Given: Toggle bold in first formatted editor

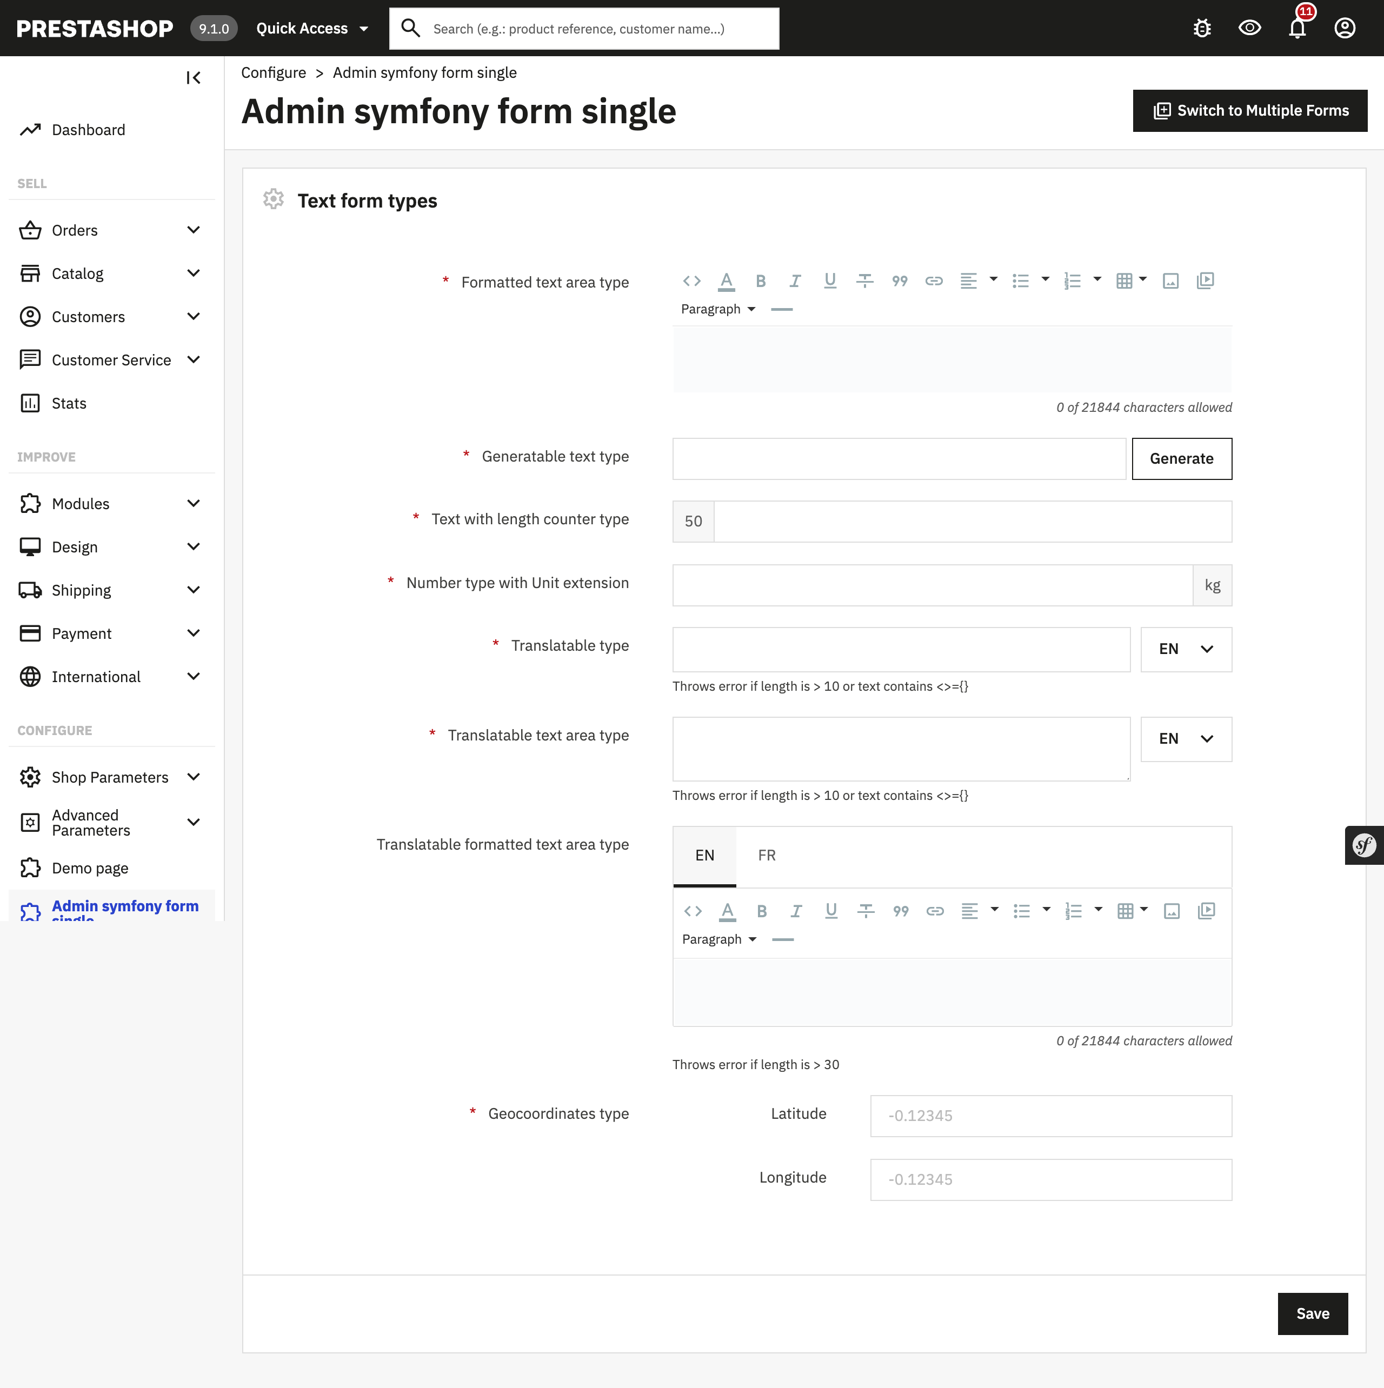Looking at the screenshot, I should pyautogui.click(x=760, y=281).
